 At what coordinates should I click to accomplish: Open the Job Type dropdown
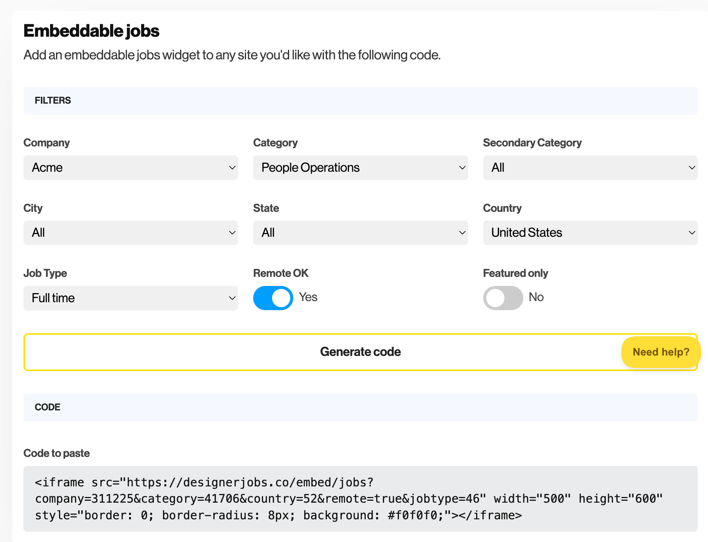coord(130,298)
